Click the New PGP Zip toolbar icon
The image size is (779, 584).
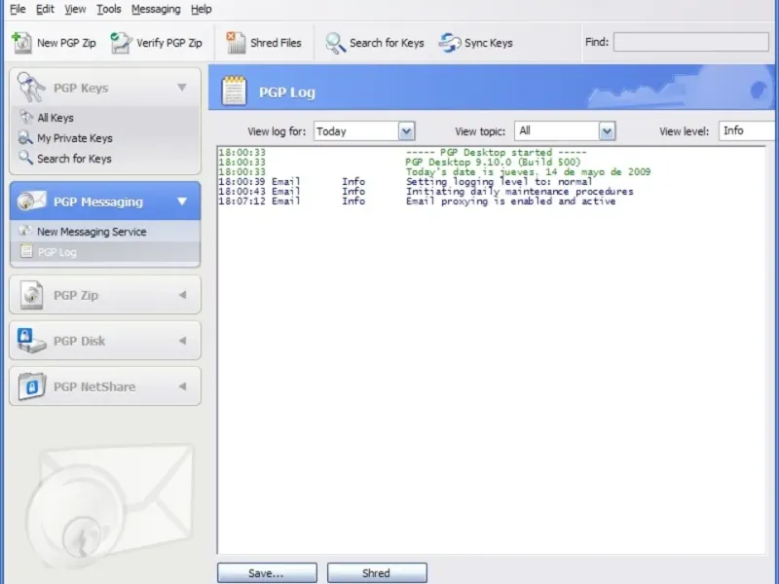pyautogui.click(x=21, y=43)
